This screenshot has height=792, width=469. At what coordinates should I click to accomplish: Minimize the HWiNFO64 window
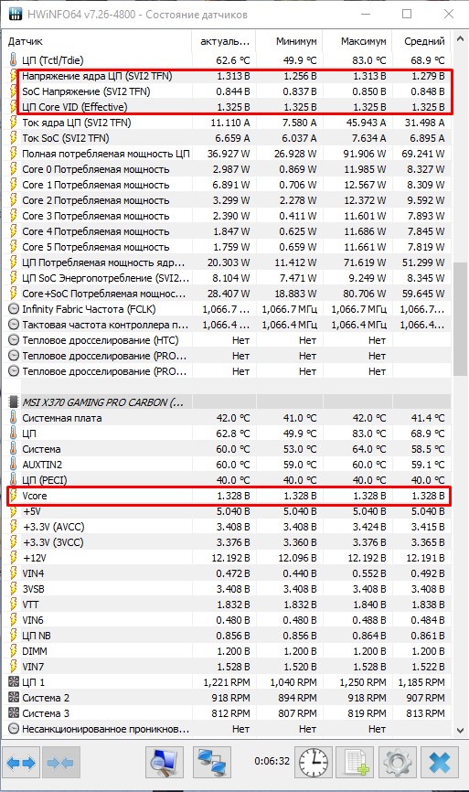tap(366, 14)
